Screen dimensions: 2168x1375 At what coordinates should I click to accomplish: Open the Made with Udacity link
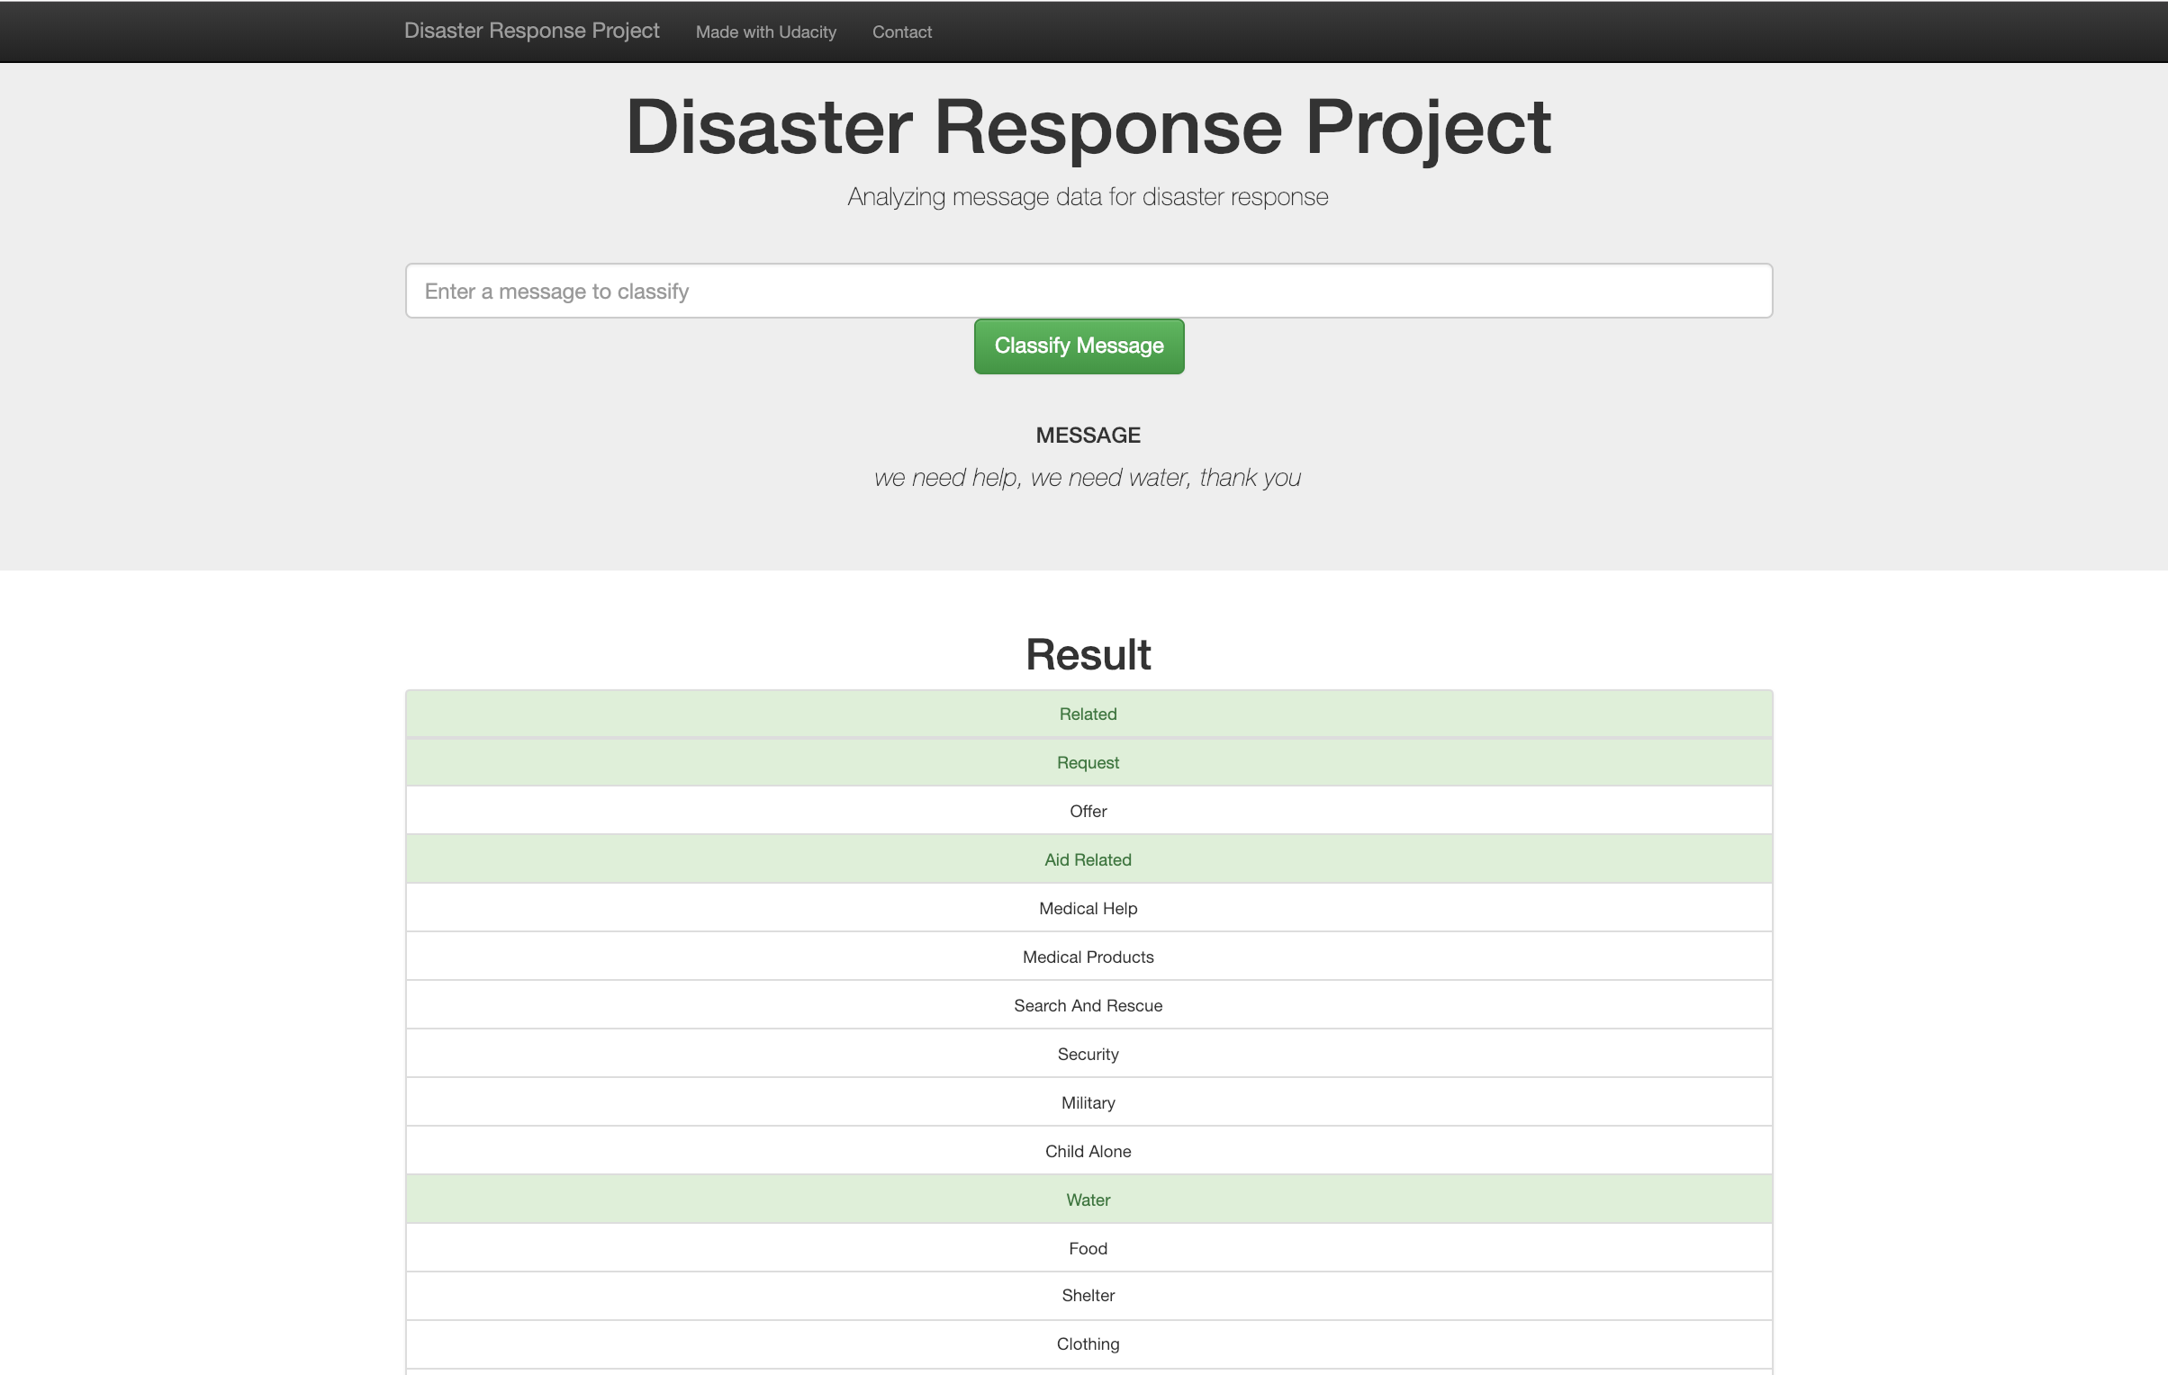766,31
